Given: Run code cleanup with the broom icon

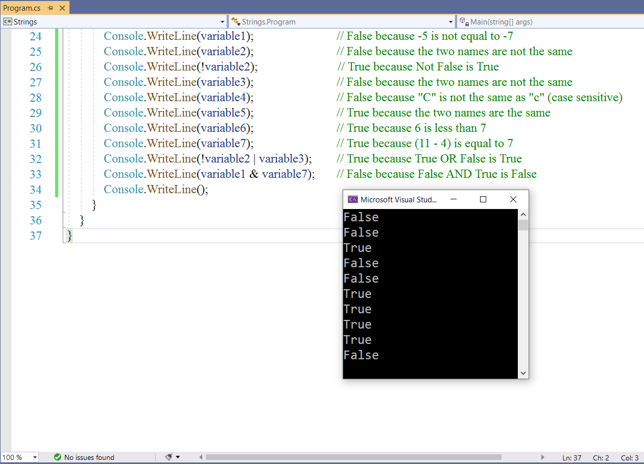Looking at the screenshot, I should [169, 457].
